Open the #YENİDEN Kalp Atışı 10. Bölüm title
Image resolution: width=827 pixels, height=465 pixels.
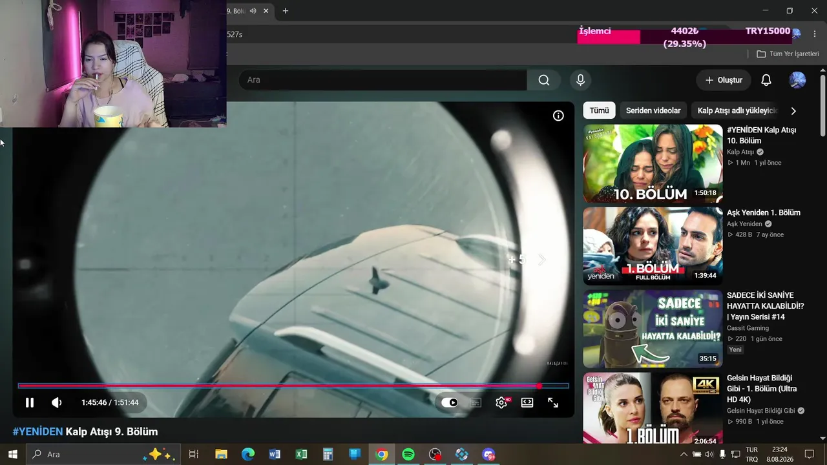click(762, 135)
